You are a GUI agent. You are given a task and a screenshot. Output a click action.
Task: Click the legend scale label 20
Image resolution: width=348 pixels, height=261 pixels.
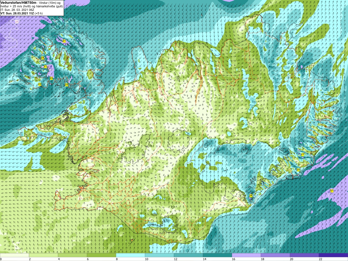[x=291, y=259]
